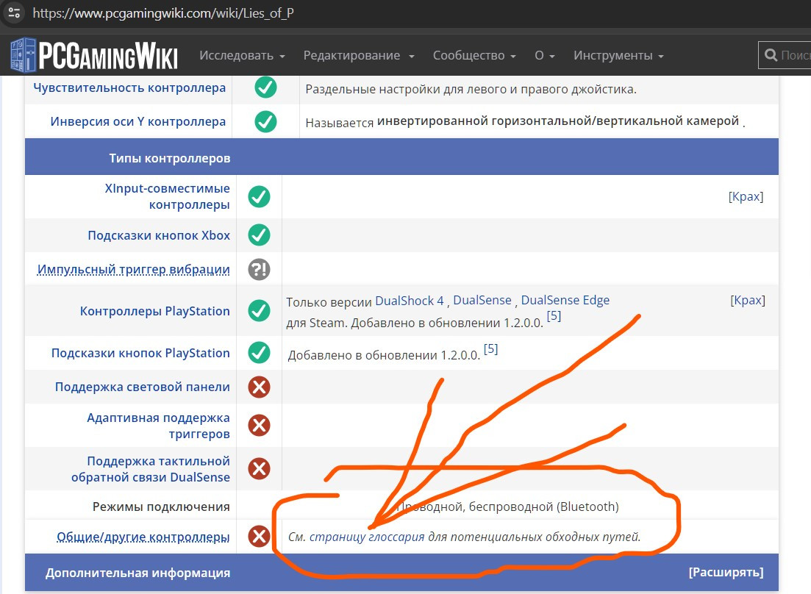Viewport: 811px width, 594px height.
Task: Click unknown status icon for Импульсный триггер вибрации
Action: click(259, 269)
